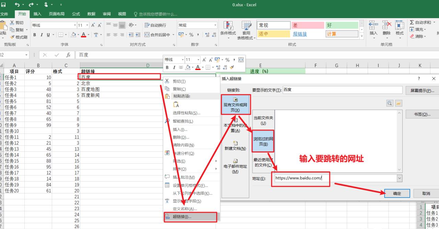Click the Delete cells 删除 icon
The image size is (439, 229).
(387, 25)
